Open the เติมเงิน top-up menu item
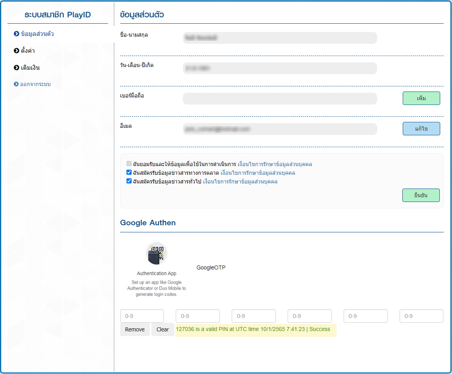 (x=30, y=68)
